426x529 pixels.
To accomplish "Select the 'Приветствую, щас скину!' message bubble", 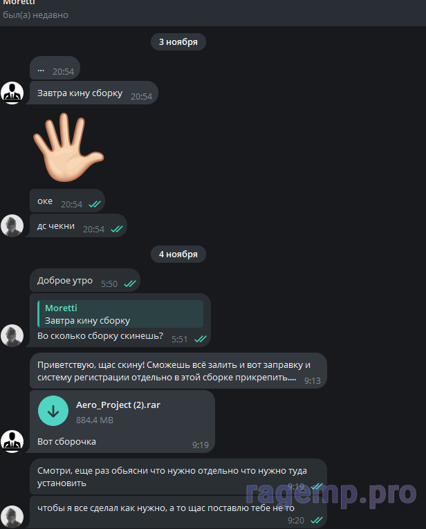I will click(178, 371).
